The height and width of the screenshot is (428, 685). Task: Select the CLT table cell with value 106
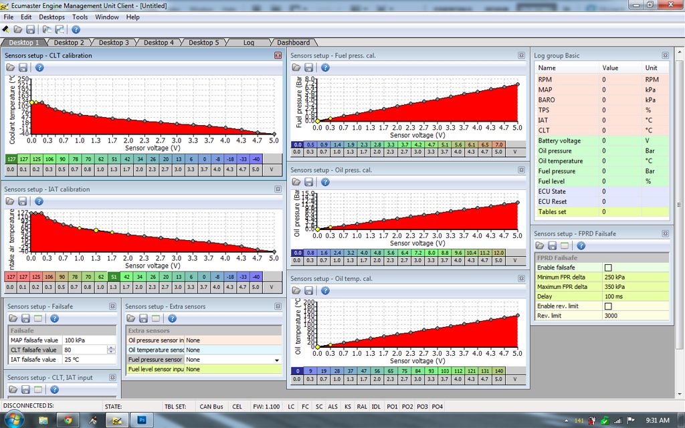coord(49,159)
